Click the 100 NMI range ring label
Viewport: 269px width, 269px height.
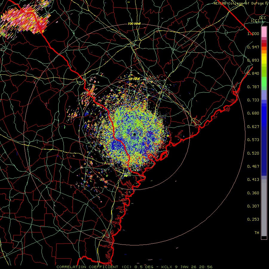pos(134,24)
